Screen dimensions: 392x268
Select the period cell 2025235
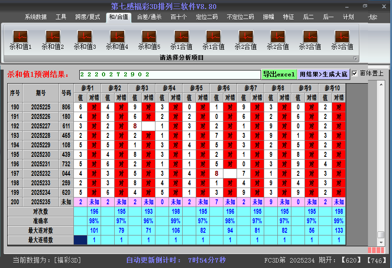[x=41, y=202]
